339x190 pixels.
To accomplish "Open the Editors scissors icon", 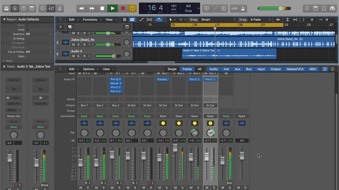I will (60, 8).
